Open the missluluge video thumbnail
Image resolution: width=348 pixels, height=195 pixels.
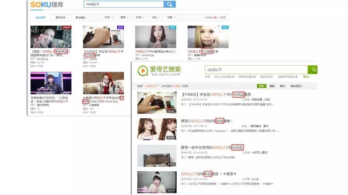click(x=156, y=37)
